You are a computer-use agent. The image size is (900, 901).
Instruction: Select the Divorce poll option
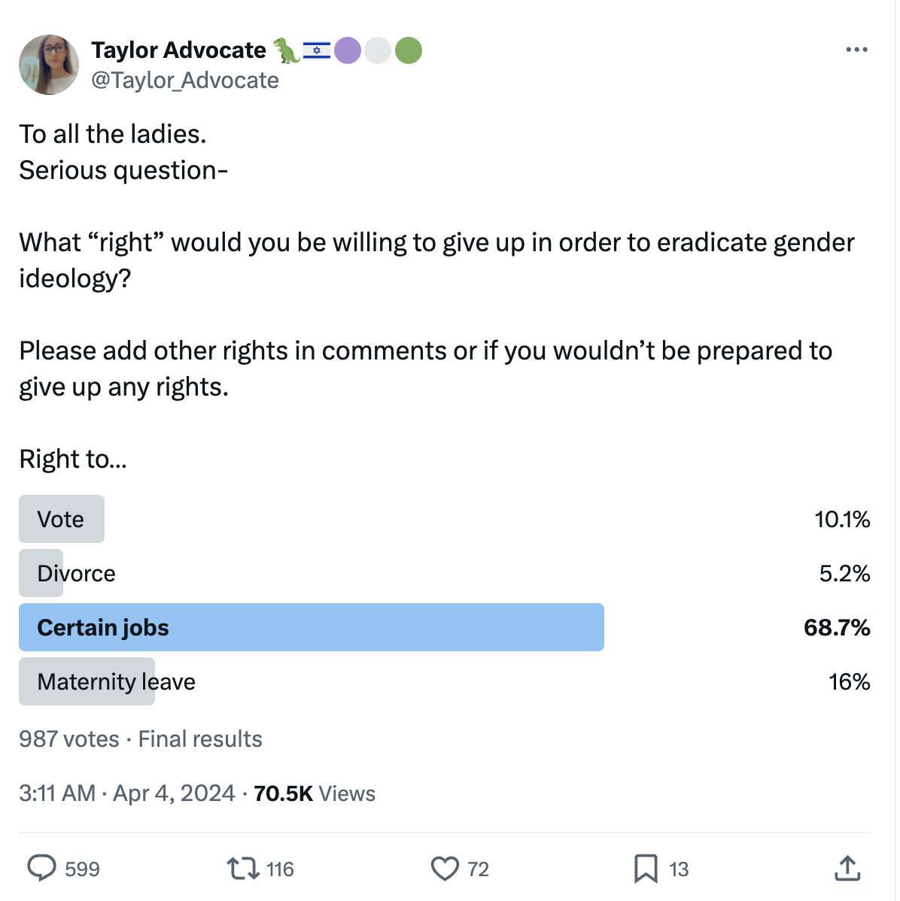coord(76,573)
